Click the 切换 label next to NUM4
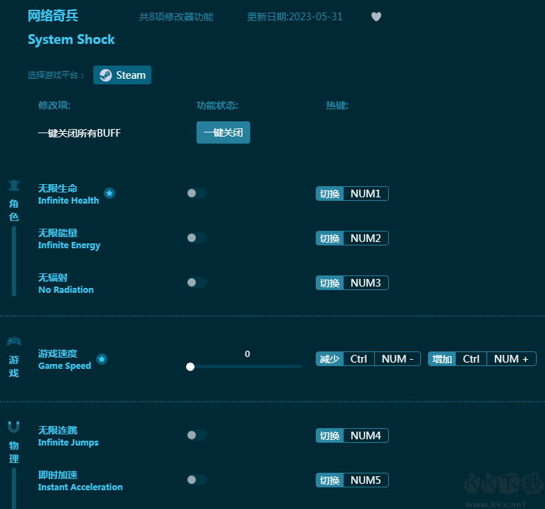This screenshot has height=509, width=545. [x=330, y=435]
